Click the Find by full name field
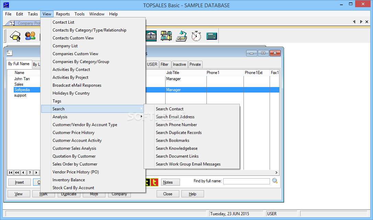Screen dimensions: 373x220 247,181
